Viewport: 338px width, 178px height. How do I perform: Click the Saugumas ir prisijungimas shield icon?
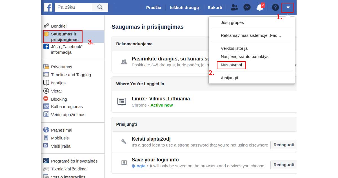pyautogui.click(x=46, y=34)
